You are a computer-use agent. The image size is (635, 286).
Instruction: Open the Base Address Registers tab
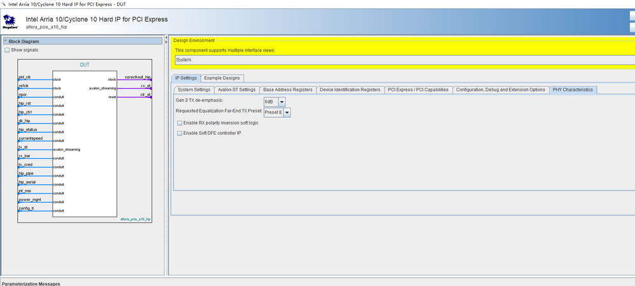[288, 90]
